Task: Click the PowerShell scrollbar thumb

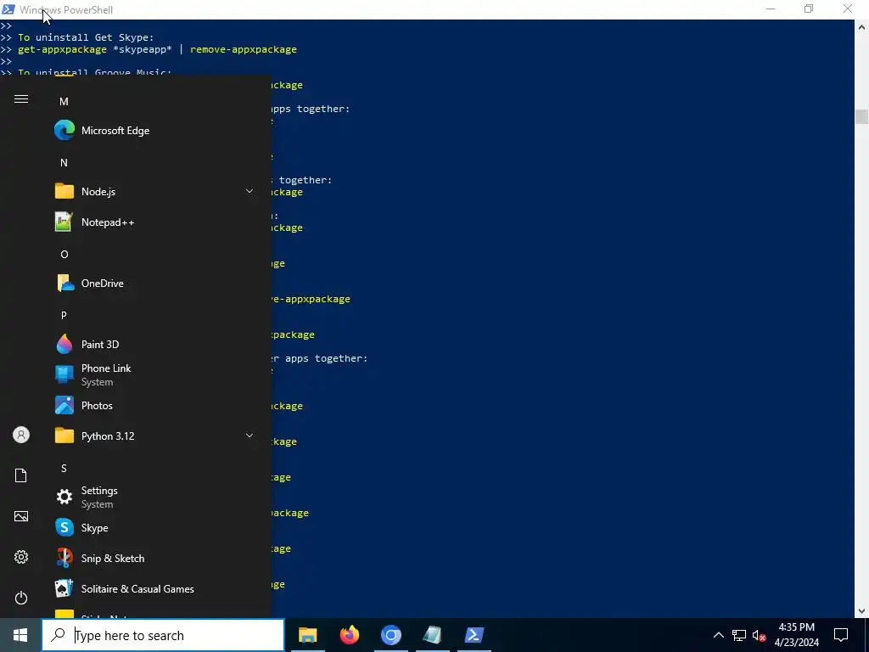Action: (x=862, y=117)
